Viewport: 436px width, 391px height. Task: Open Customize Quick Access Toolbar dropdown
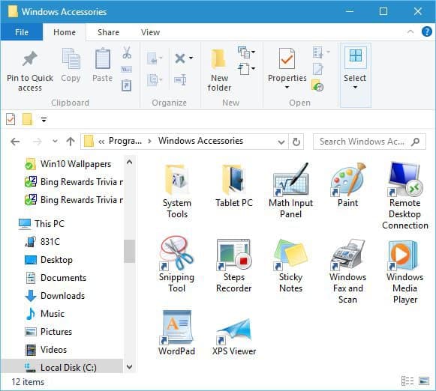[44, 120]
